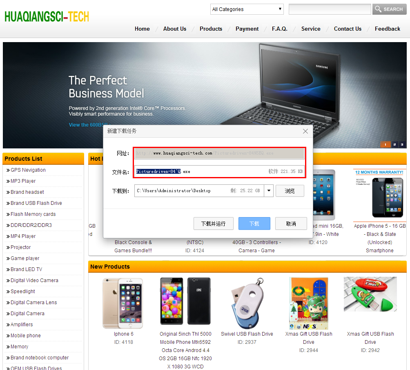Open Flash Memory cards category
Viewport: 410px width, 370px height.
coord(33,214)
